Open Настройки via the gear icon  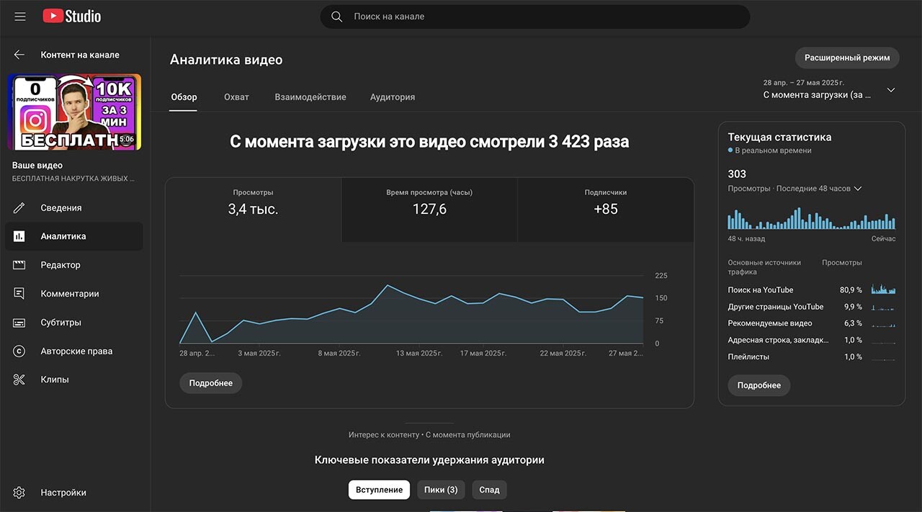[x=19, y=493]
